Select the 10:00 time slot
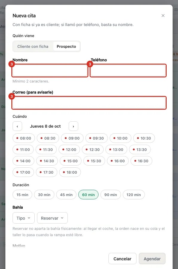The image size is (178, 269). [120, 138]
